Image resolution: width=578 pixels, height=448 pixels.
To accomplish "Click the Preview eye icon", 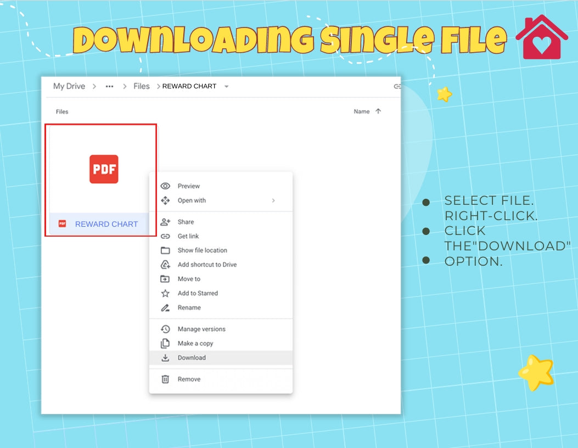I will (x=165, y=186).
